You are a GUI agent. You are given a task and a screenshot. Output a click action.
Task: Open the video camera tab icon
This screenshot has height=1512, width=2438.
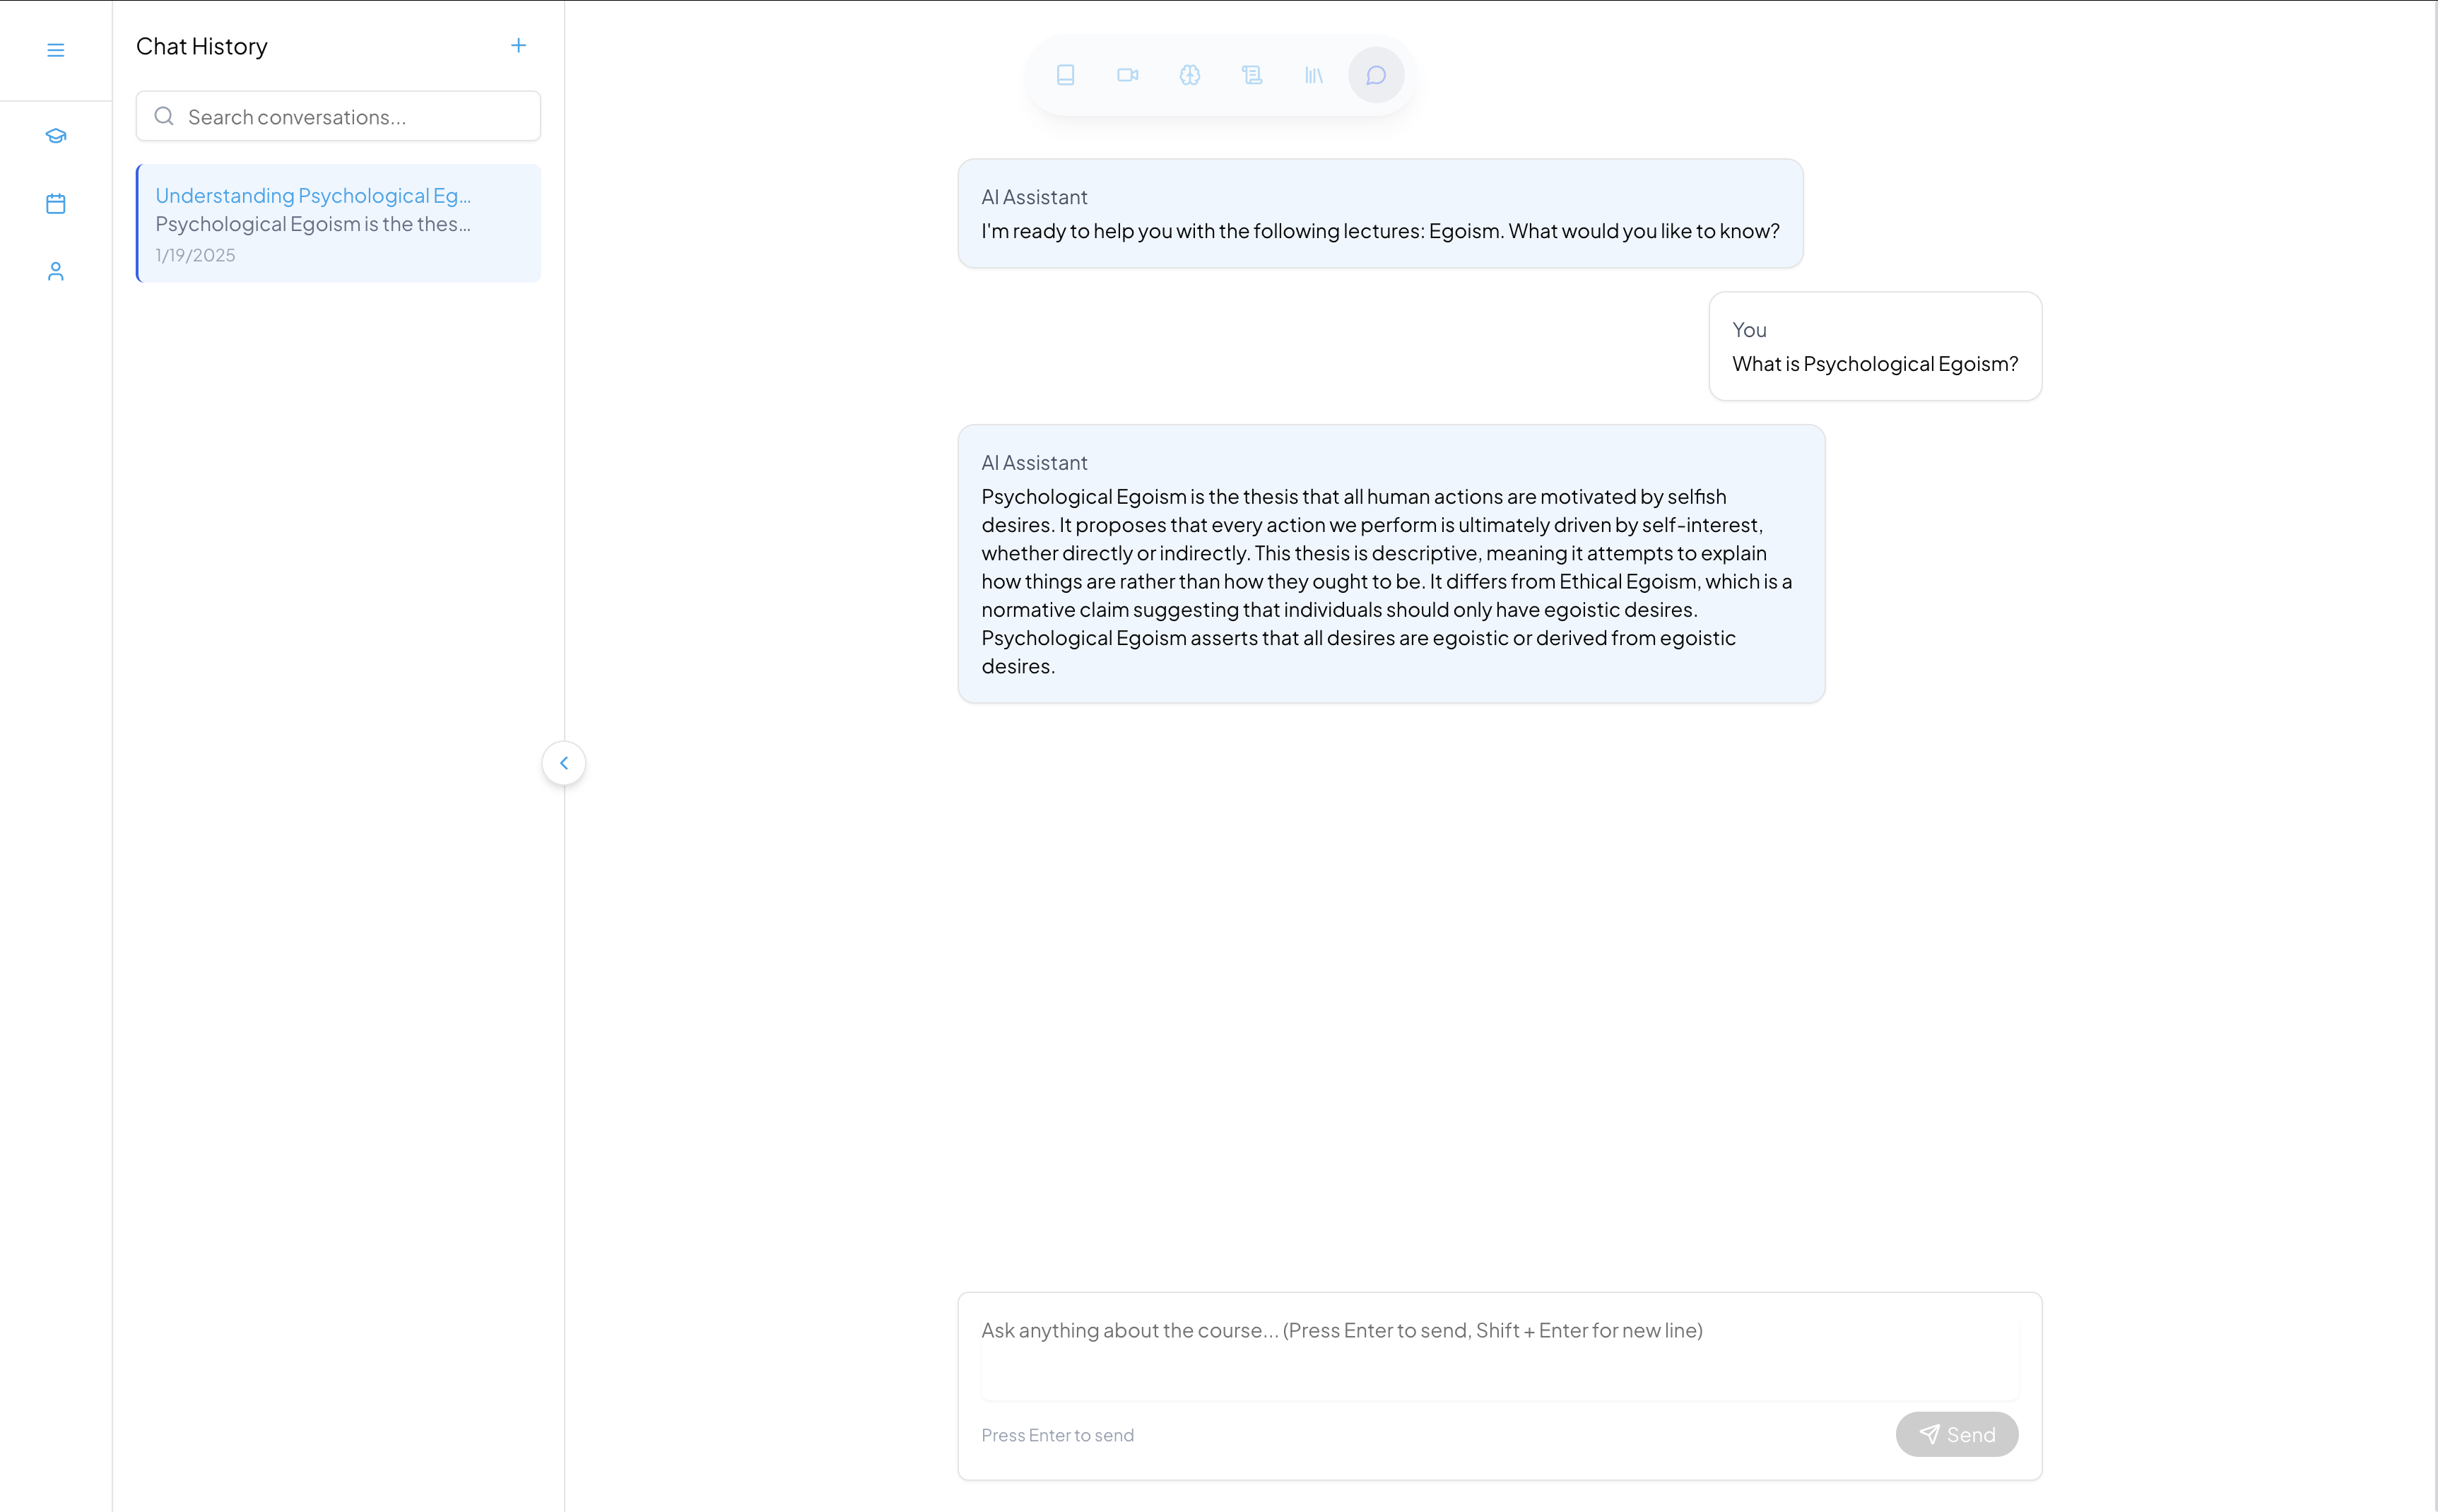[x=1127, y=75]
